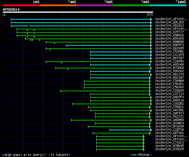
Task: Select the UniRef100_C4J1P9 label
Action: 170,55
